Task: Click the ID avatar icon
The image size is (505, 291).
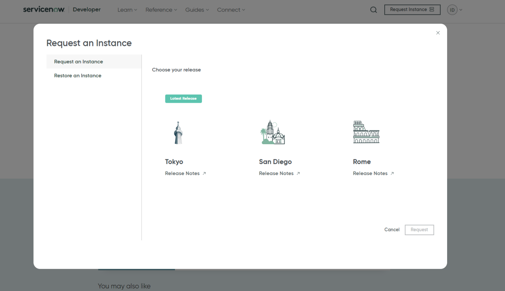Action: pyautogui.click(x=452, y=10)
